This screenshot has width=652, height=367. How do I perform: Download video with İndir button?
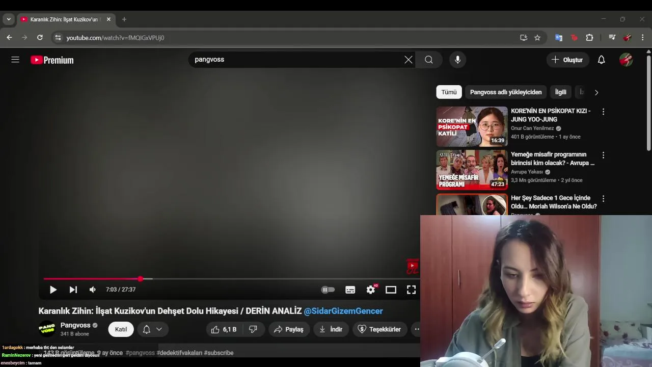coord(331,329)
